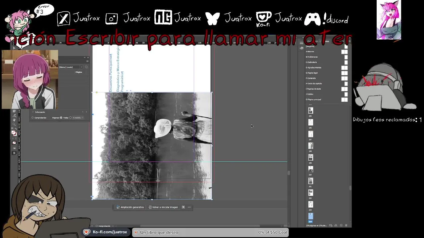
Task: Select the Zoom magnifier tool
Action: 14,124
